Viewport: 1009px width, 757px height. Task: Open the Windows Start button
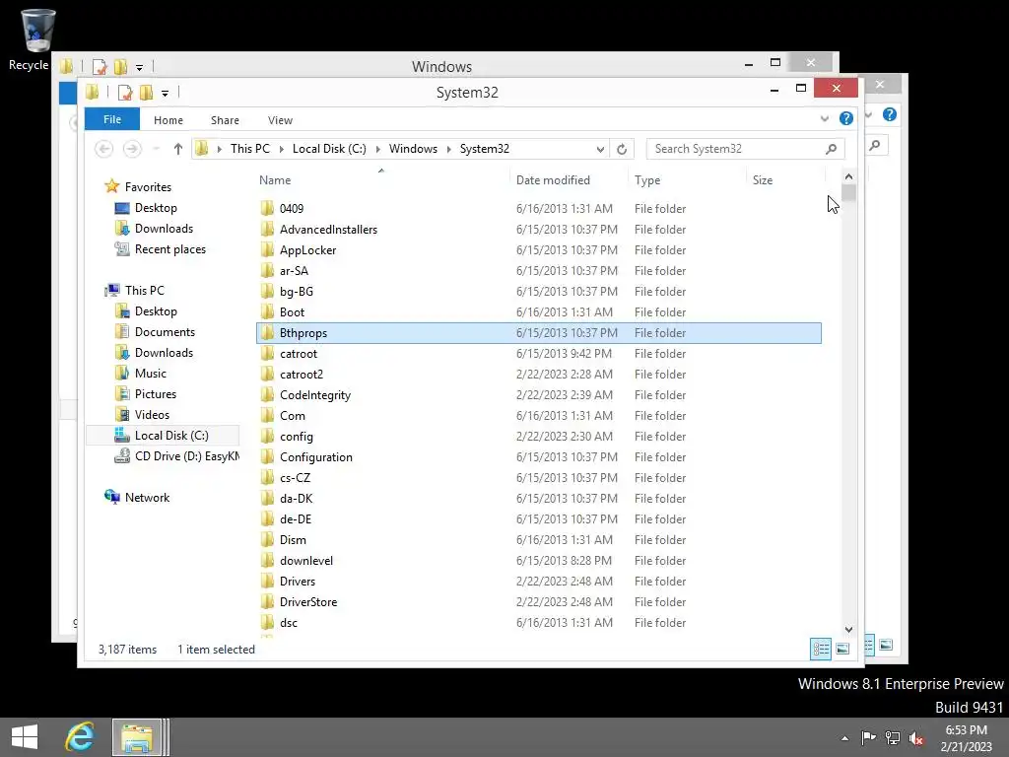[x=25, y=737]
